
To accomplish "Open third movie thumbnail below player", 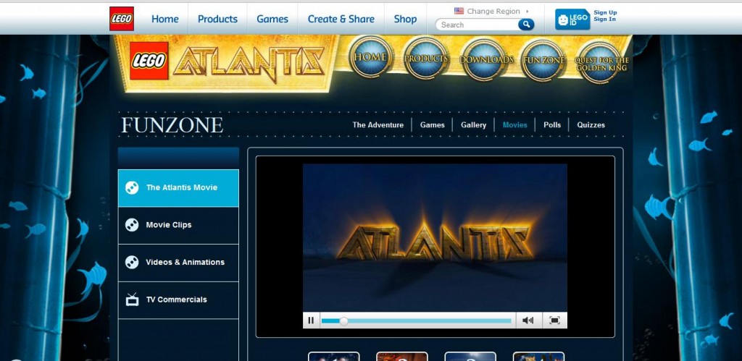I will coord(470,357).
